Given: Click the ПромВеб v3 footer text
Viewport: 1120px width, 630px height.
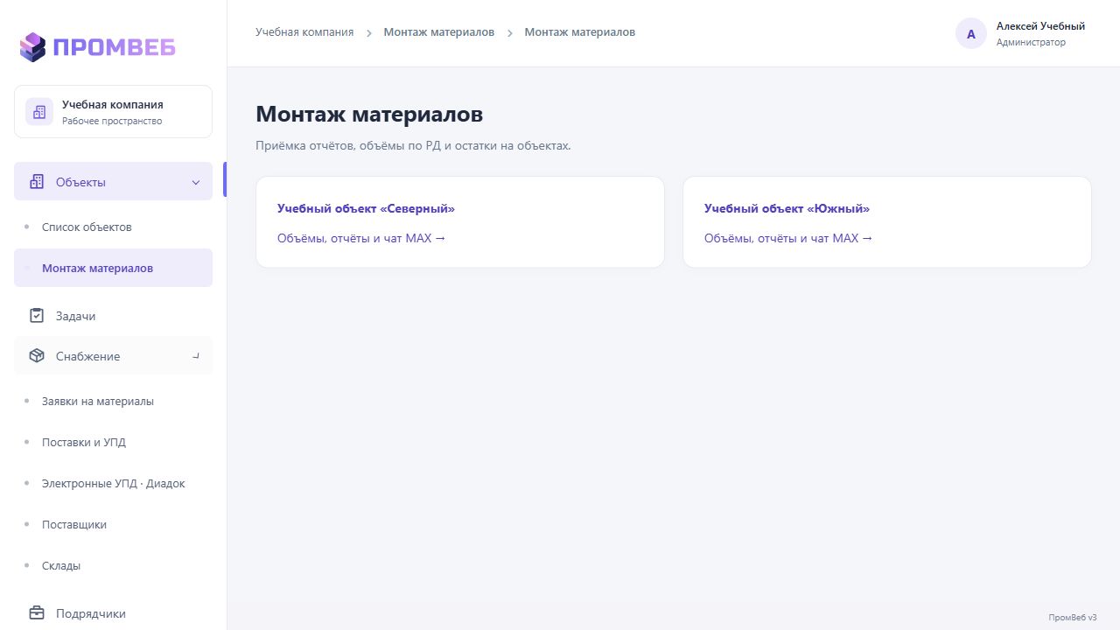Looking at the screenshot, I should [x=1073, y=617].
